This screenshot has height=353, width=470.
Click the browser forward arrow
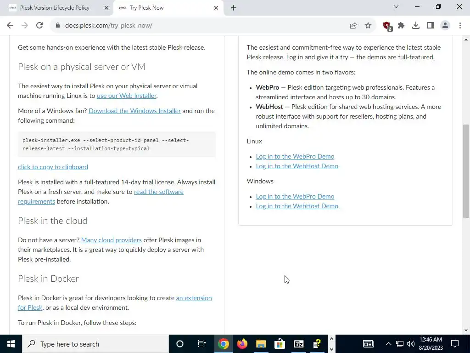(x=25, y=26)
